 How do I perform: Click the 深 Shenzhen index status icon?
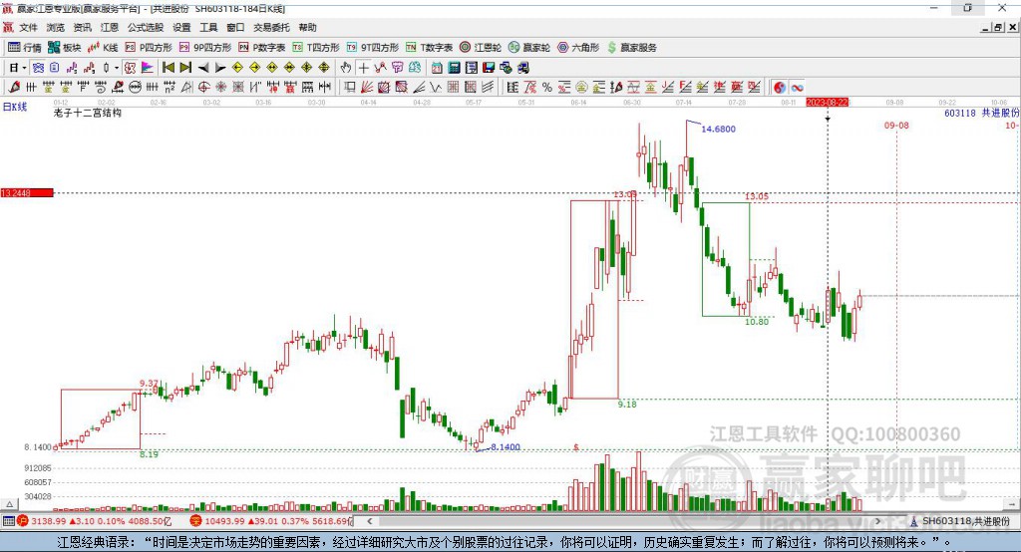196,521
